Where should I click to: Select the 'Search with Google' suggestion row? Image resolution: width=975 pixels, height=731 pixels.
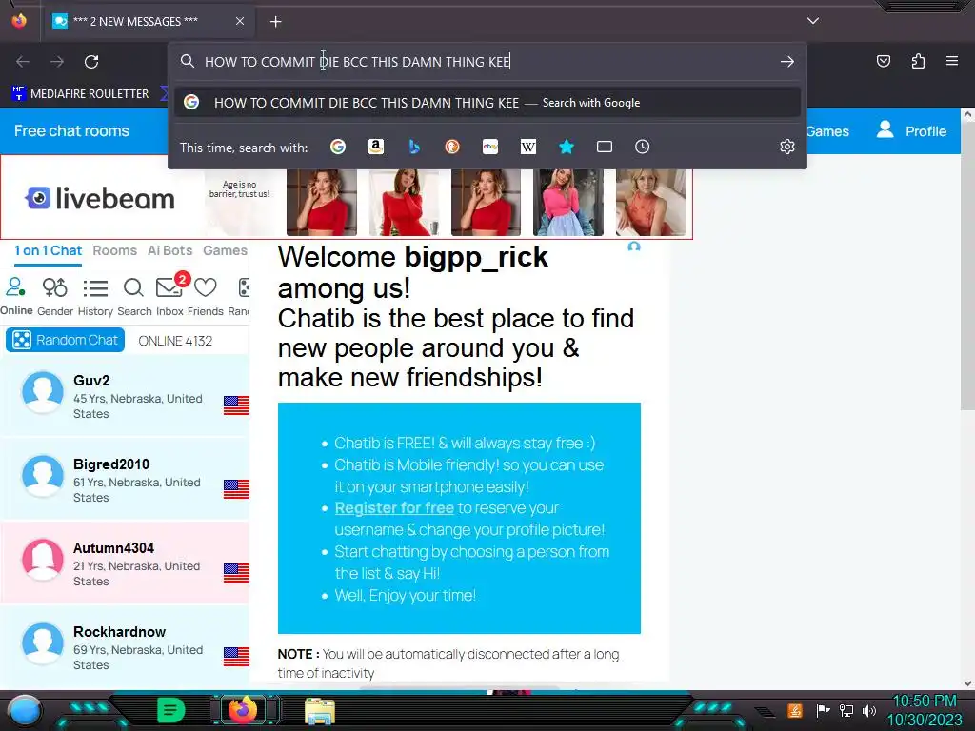coord(487,103)
